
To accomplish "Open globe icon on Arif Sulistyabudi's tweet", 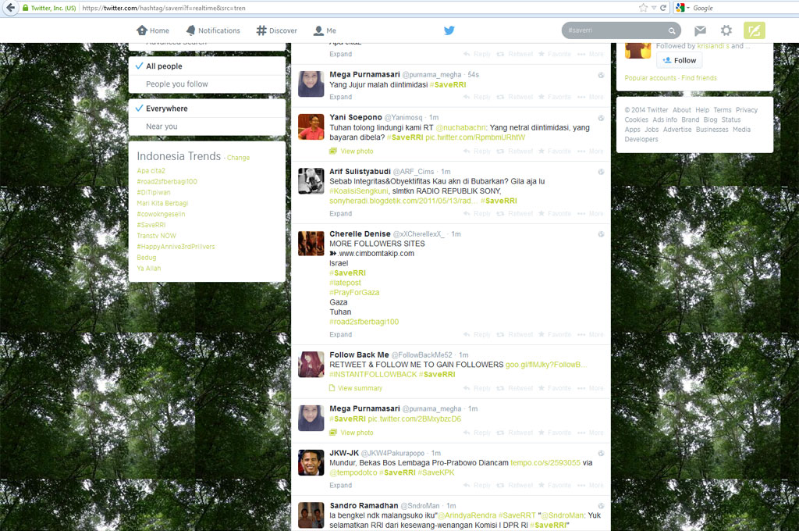I will pos(601,172).
